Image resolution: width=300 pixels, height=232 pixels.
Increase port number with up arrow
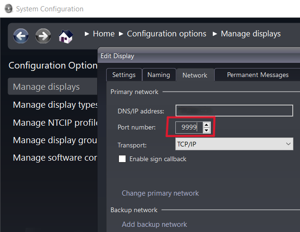click(x=206, y=124)
